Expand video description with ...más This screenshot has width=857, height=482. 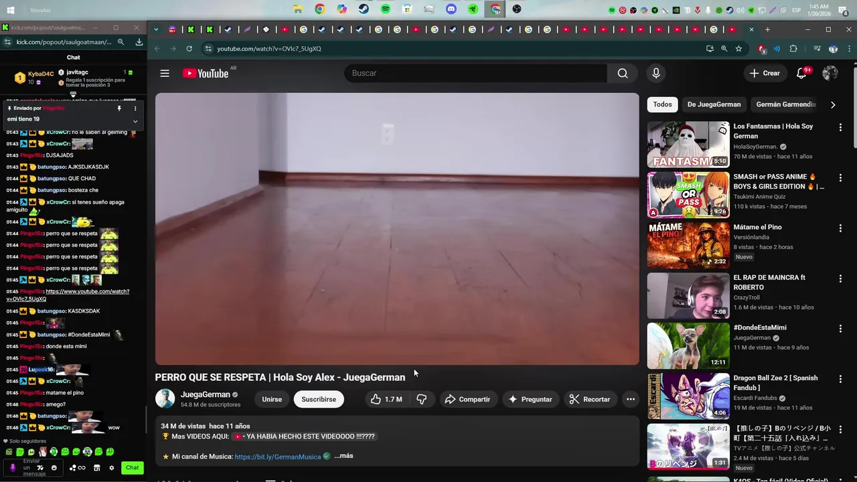coord(343,456)
